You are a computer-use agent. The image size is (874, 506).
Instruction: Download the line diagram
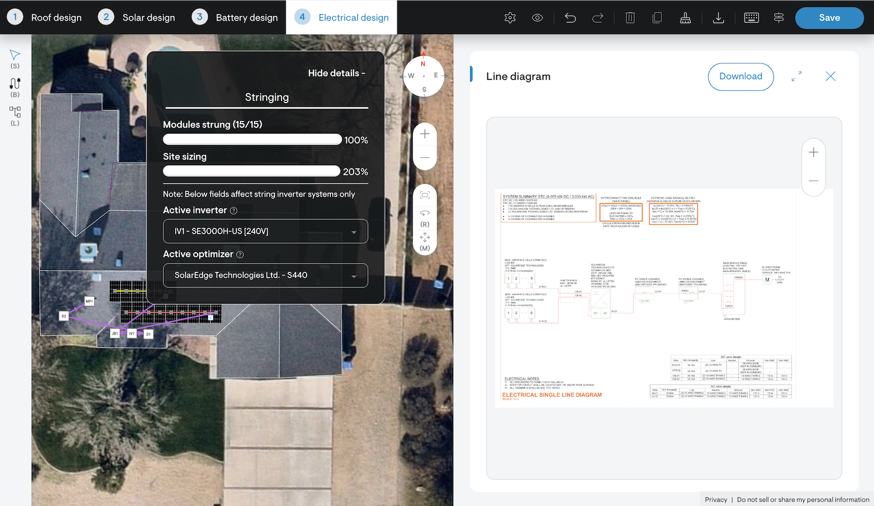[741, 76]
